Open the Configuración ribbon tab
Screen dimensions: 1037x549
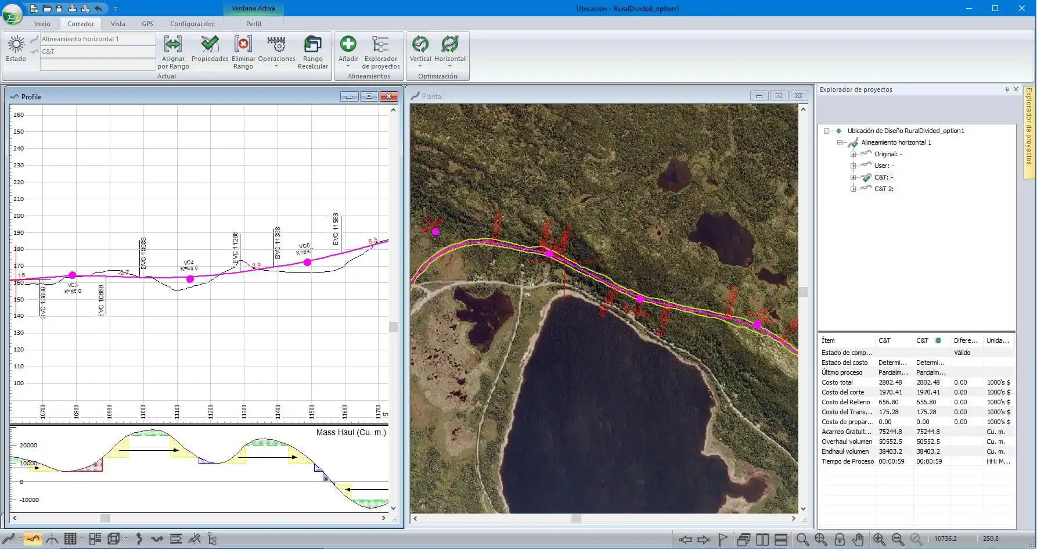coord(192,24)
